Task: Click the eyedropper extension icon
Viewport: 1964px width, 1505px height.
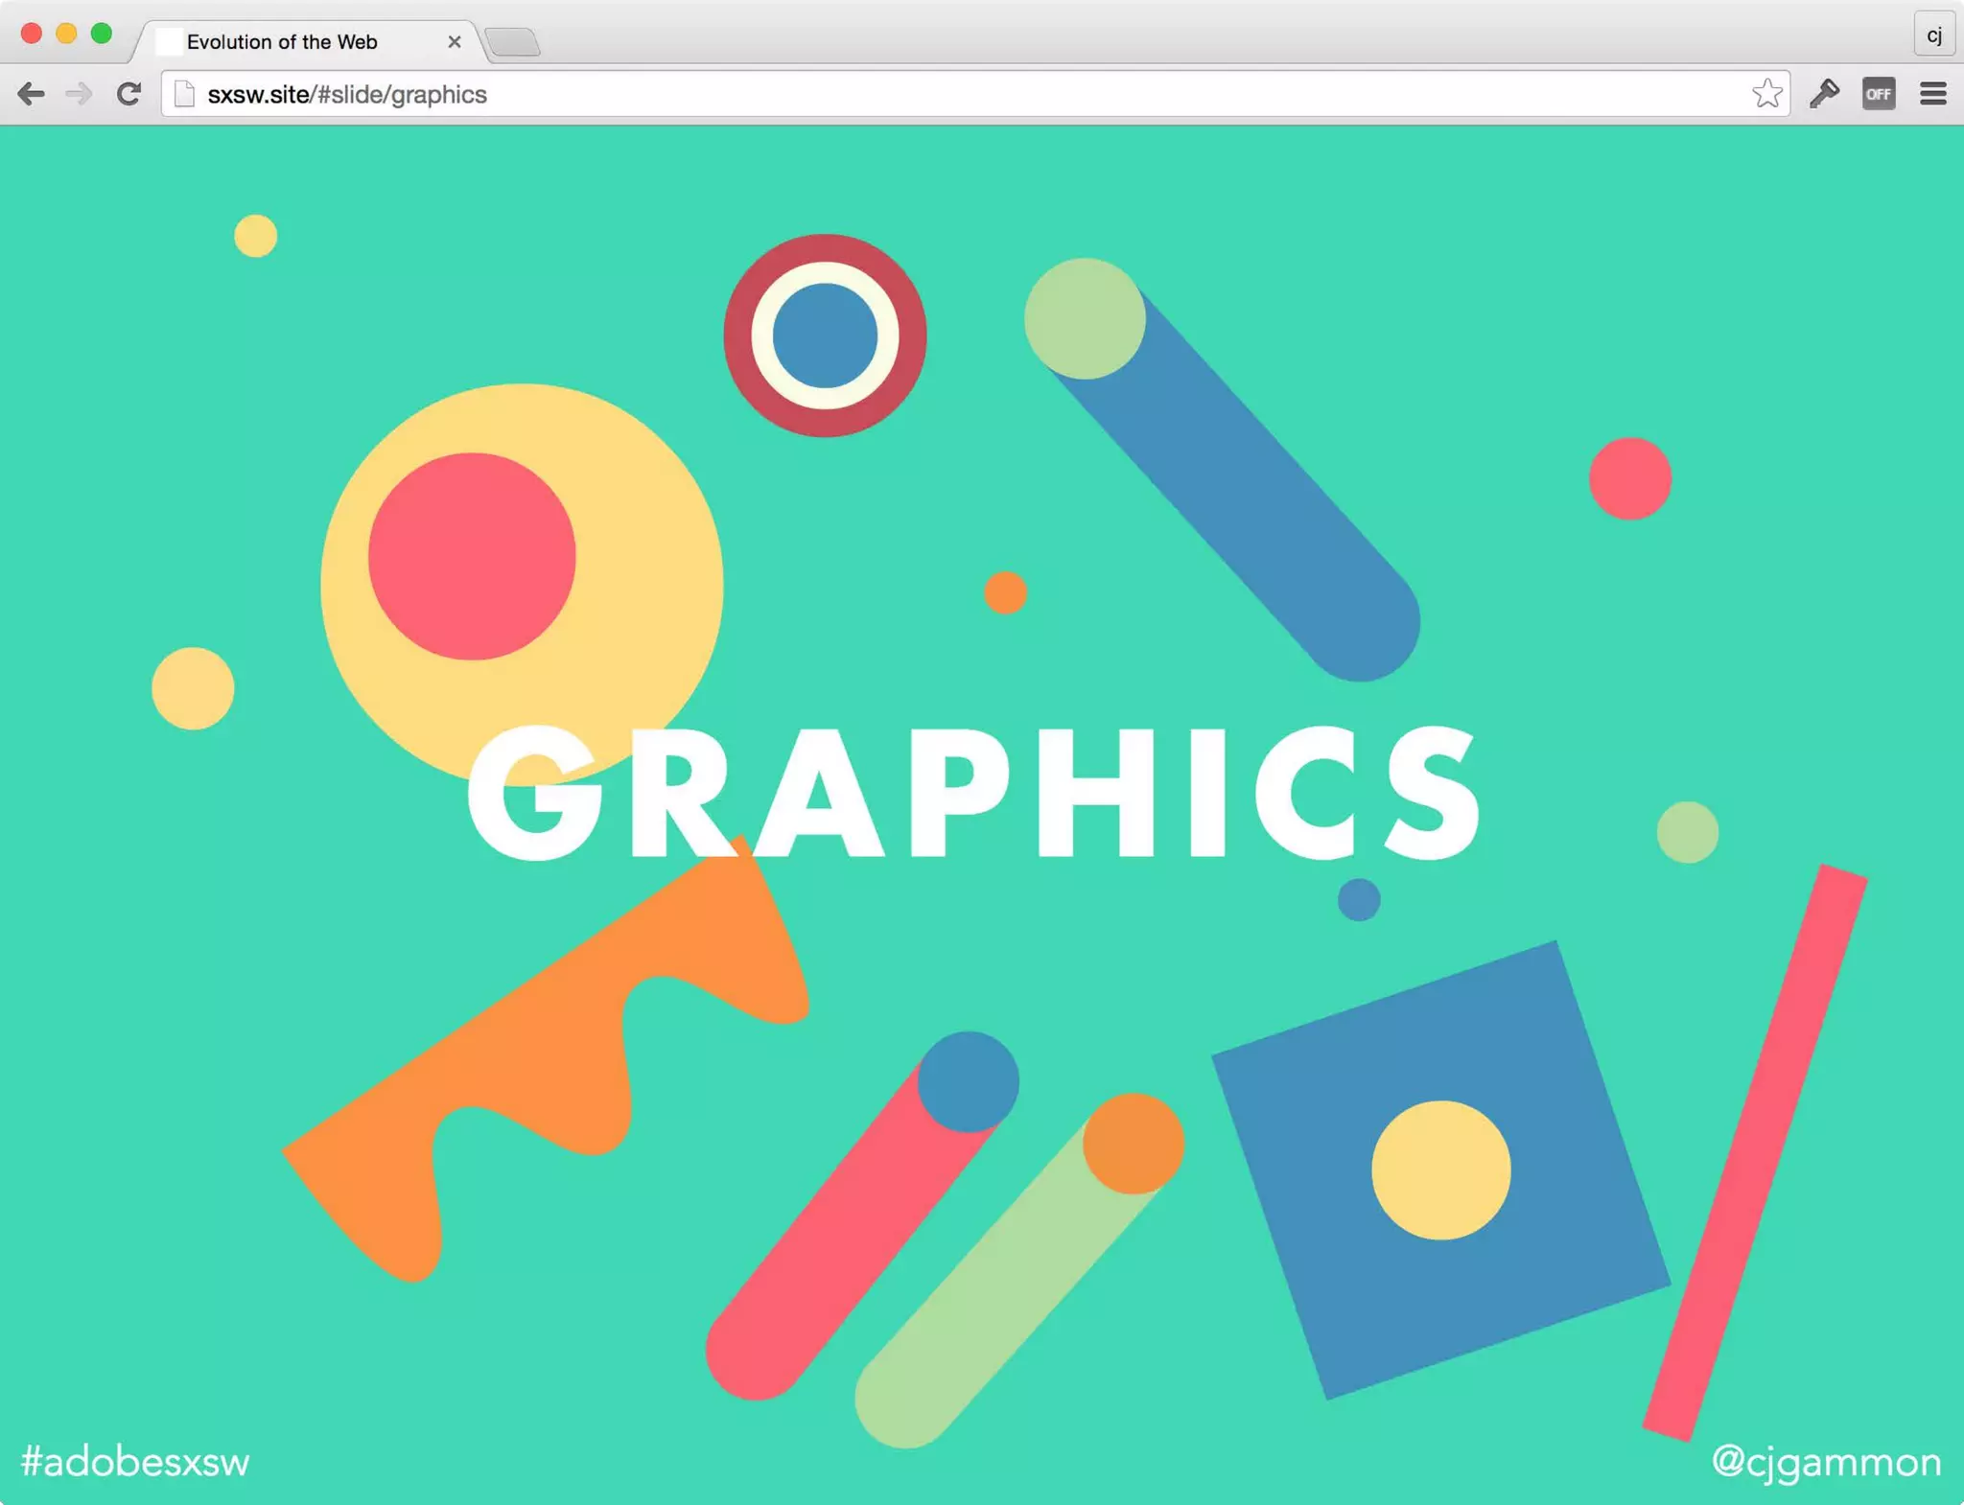Action: pyautogui.click(x=1824, y=94)
